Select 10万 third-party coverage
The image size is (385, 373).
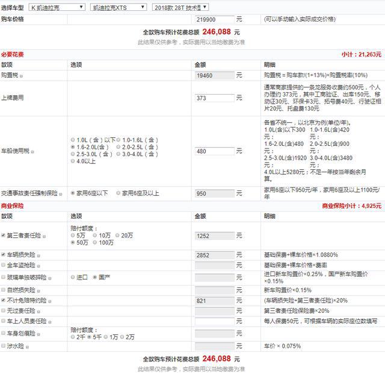pyautogui.click(x=95, y=235)
